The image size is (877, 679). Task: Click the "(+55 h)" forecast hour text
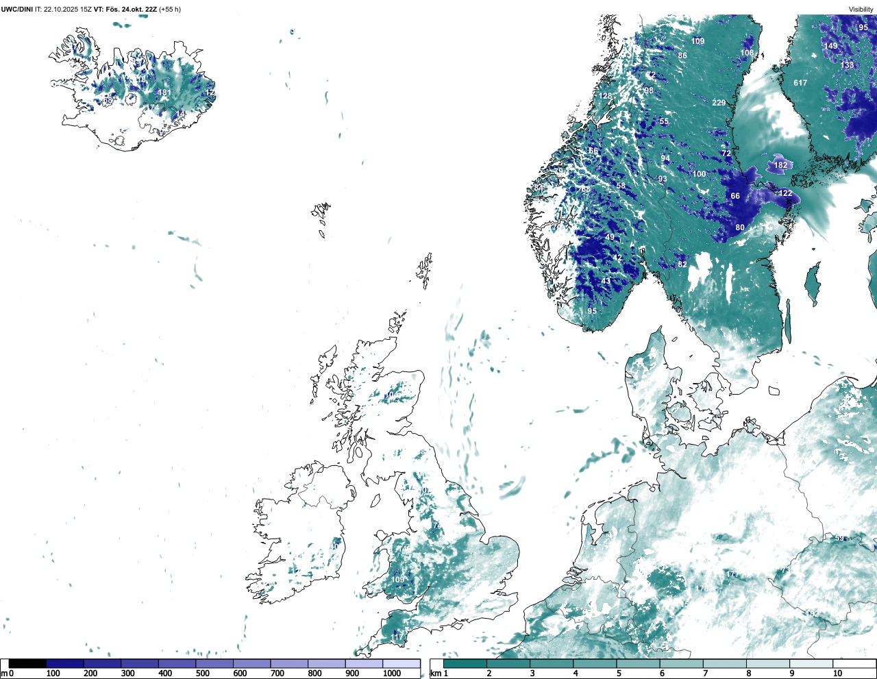coord(170,10)
